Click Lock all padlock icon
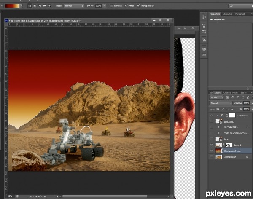253x199 pixels. (x=231, y=109)
